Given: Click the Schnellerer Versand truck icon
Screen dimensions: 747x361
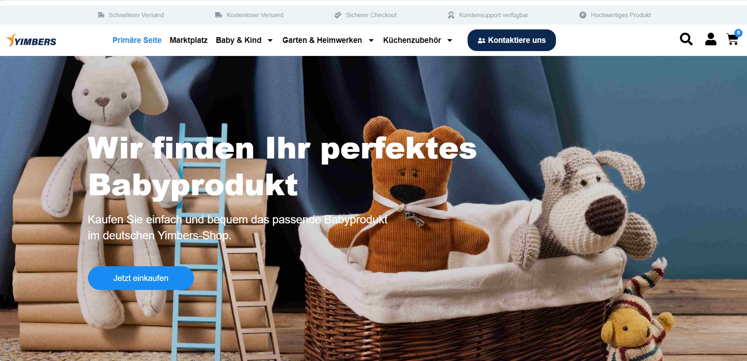Looking at the screenshot, I should click(101, 15).
